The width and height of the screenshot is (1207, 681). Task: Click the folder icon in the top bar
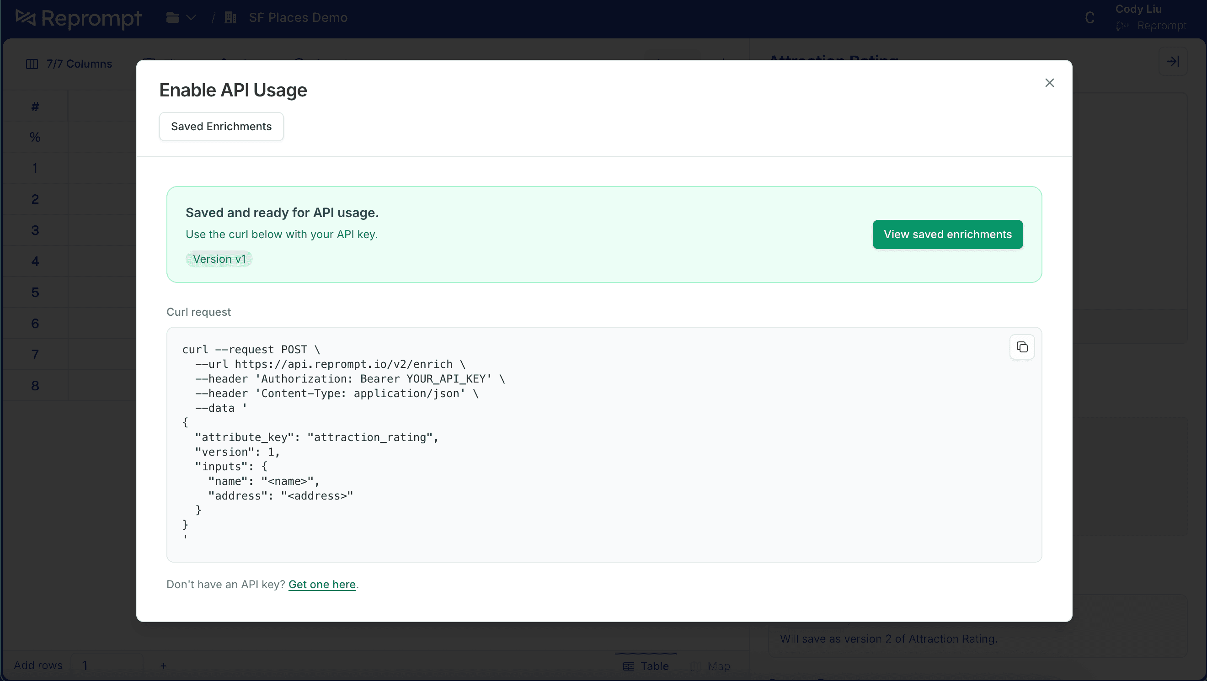click(172, 17)
